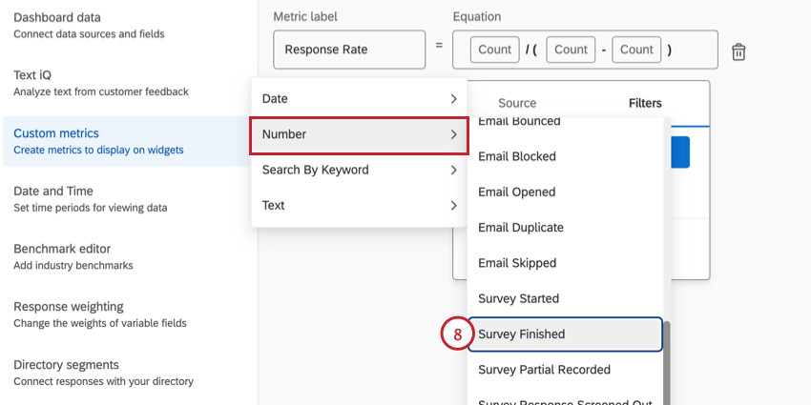
Task: Select Email Duplicate field
Action: coord(520,228)
